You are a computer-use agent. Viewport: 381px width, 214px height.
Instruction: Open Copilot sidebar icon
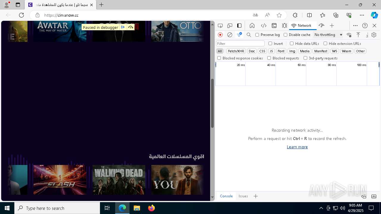pyautogui.click(x=374, y=15)
